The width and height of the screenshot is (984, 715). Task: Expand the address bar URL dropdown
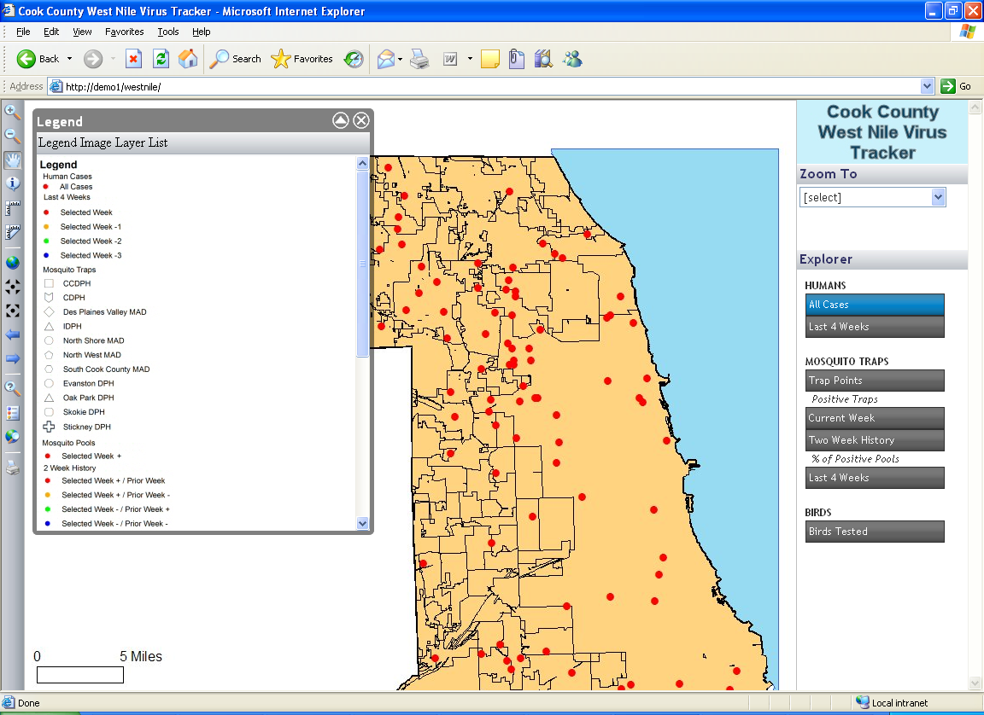(x=928, y=86)
